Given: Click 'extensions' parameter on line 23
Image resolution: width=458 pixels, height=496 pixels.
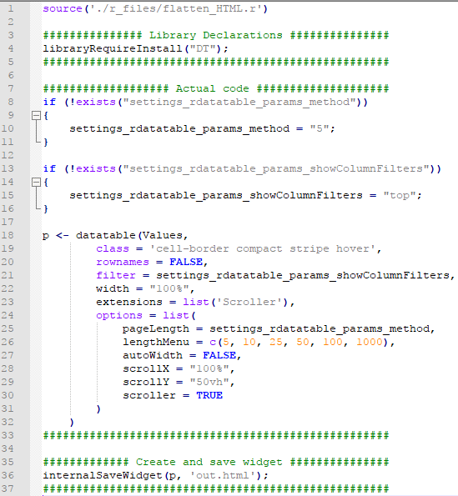Looking at the screenshot, I should click(129, 302).
